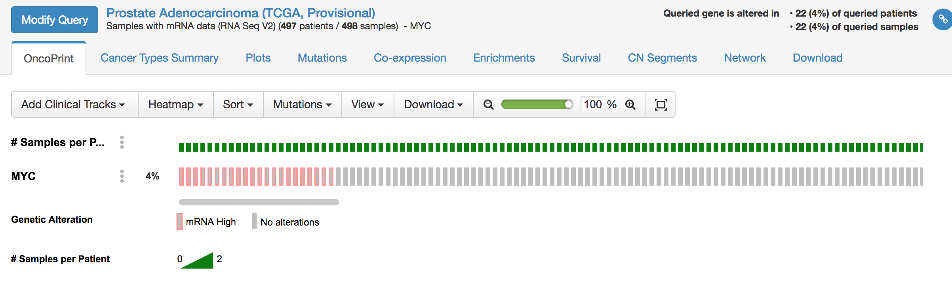This screenshot has height=282, width=952.
Task: Open the MYC track options menu
Action: (122, 177)
